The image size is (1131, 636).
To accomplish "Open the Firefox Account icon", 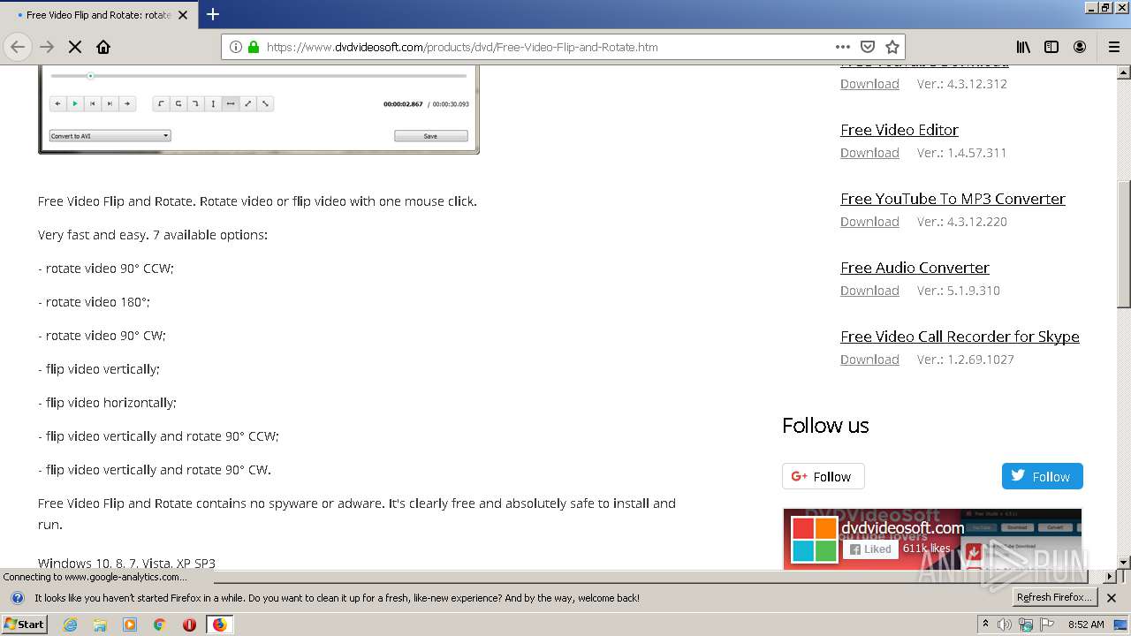I will pyautogui.click(x=1080, y=47).
